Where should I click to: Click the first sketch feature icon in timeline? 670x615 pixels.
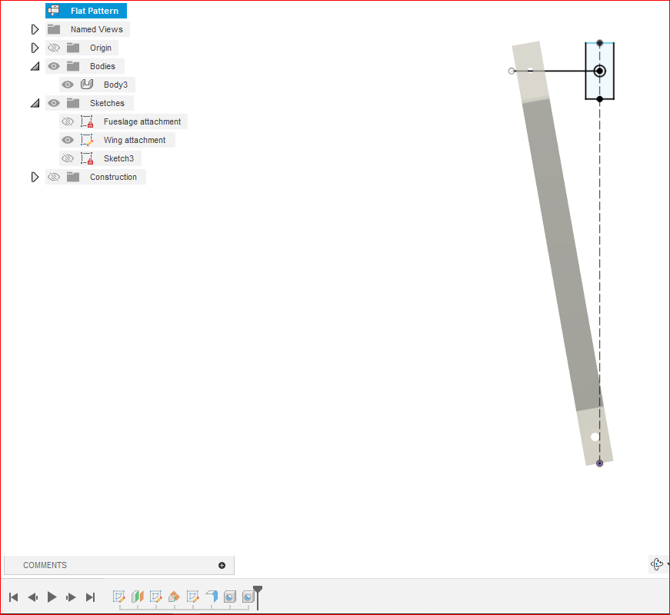pos(119,597)
